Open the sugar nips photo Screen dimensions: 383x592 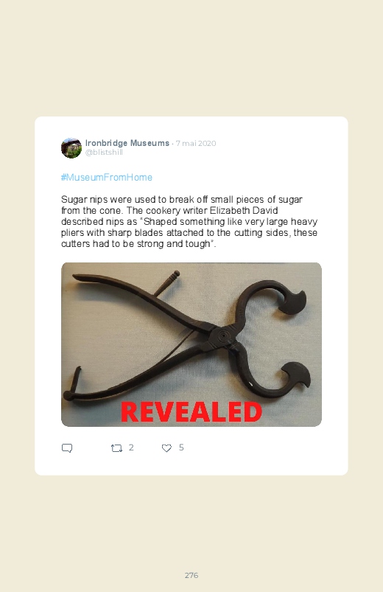click(191, 344)
